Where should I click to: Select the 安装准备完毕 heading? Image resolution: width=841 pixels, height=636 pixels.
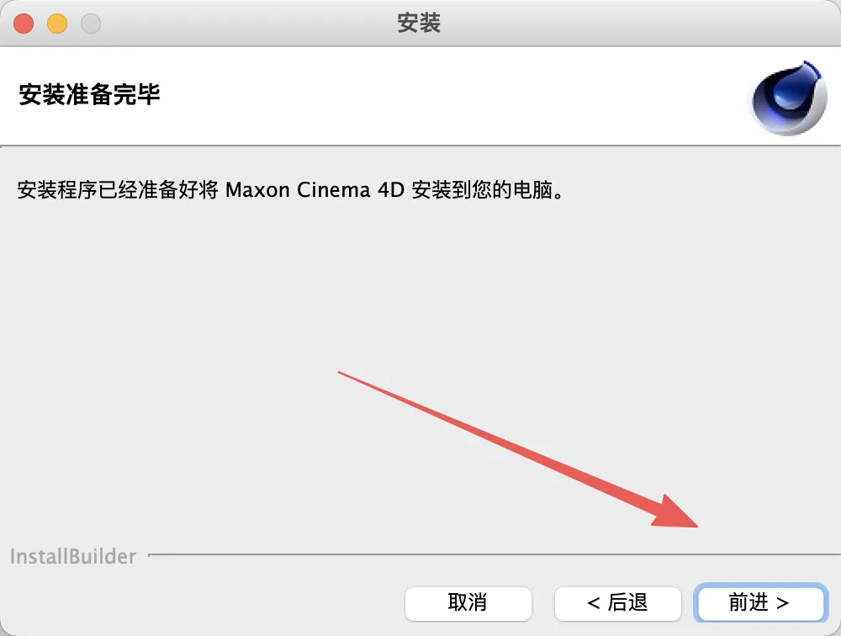[x=90, y=94]
